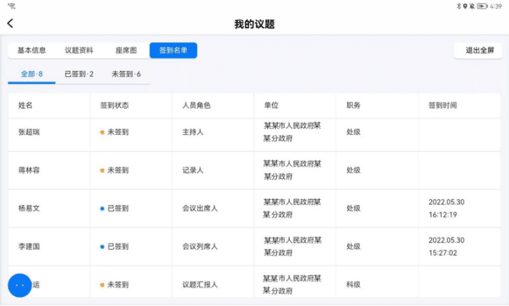
Task: Select the 签到名单 tab
Action: (x=173, y=50)
